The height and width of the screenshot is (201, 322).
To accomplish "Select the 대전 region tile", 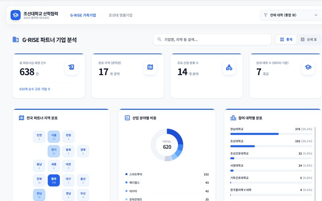I will click(x=68, y=166).
